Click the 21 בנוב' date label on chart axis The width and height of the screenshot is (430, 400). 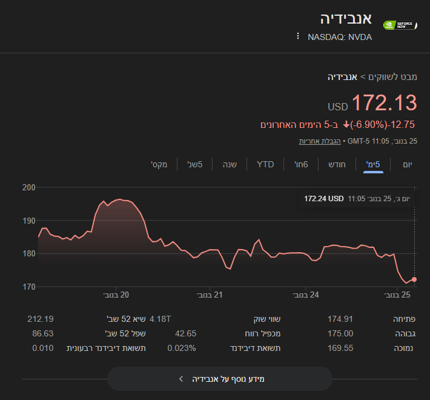click(x=210, y=295)
